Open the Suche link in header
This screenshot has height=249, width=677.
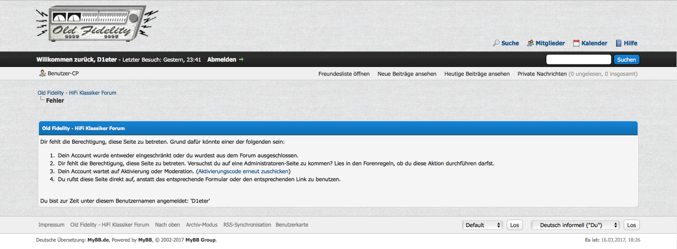(510, 43)
